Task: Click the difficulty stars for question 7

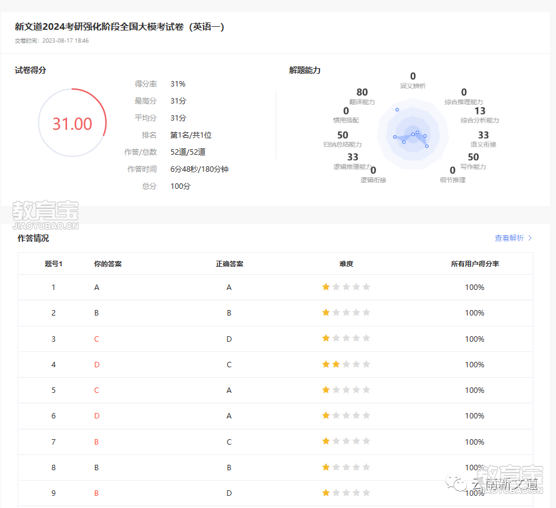Action: (346, 442)
